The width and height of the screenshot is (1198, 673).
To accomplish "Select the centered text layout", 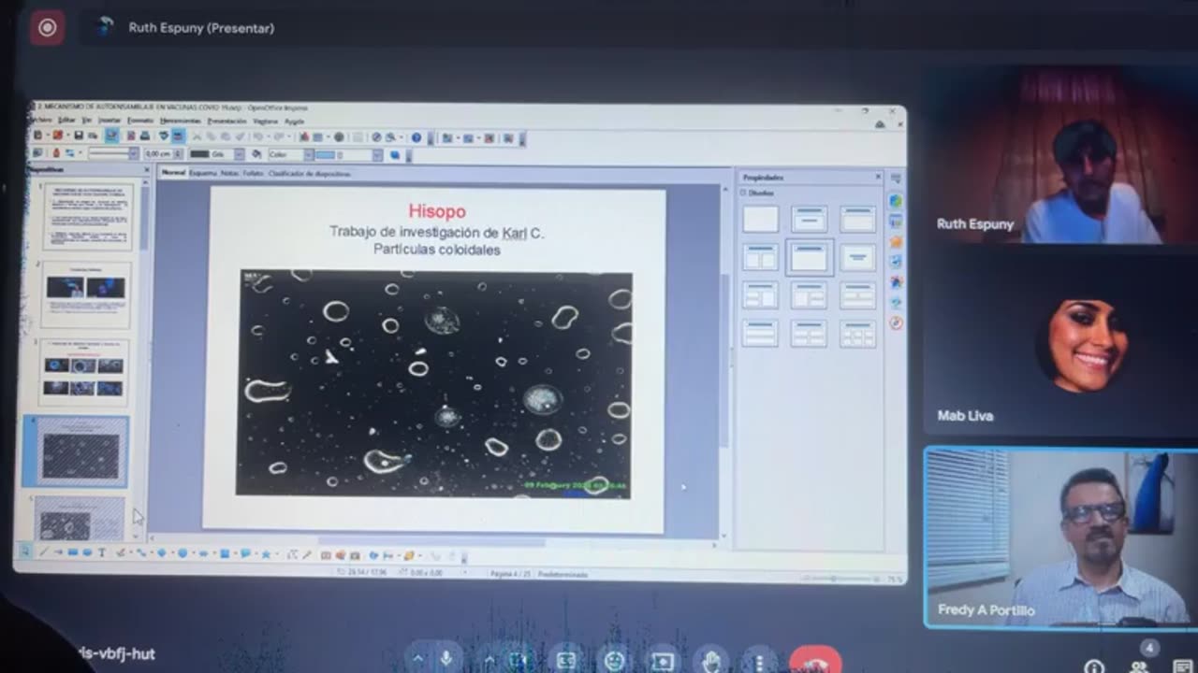I will point(858,257).
